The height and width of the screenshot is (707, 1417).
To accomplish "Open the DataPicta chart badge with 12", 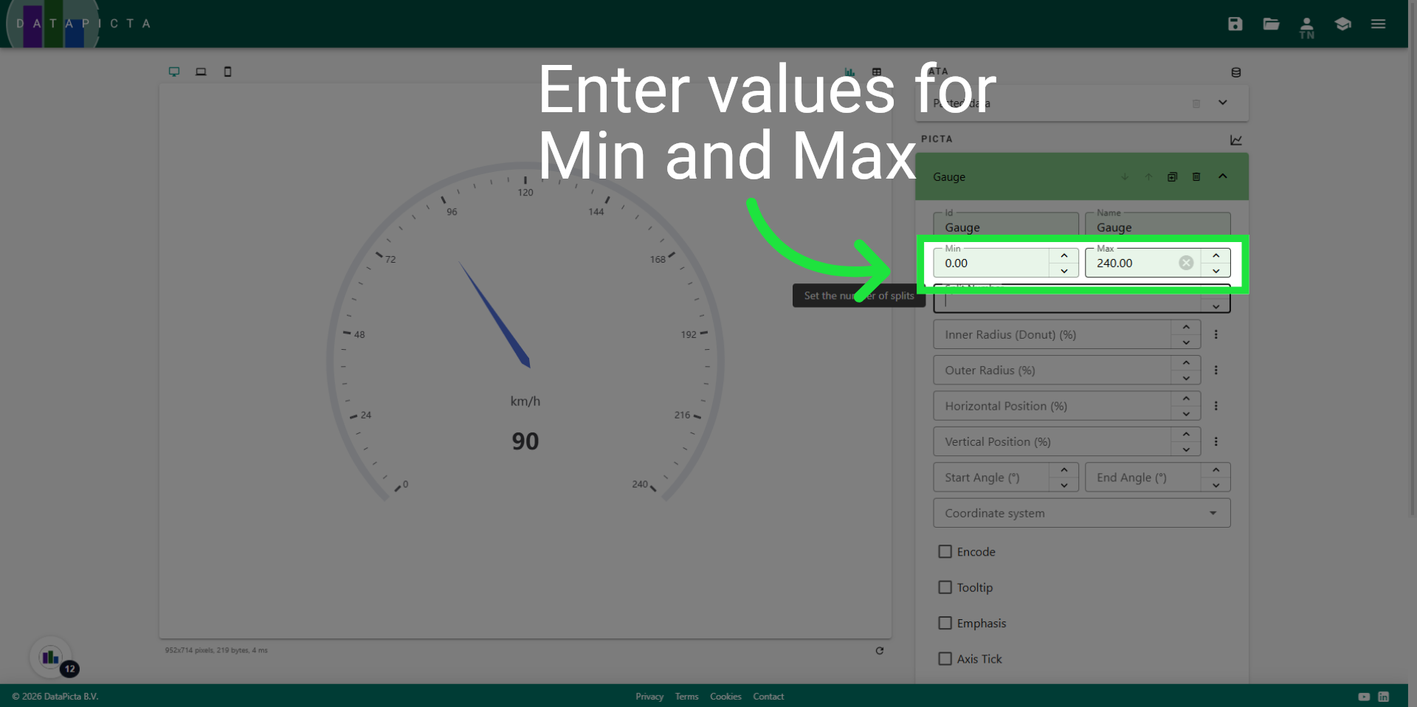I will pyautogui.click(x=51, y=657).
